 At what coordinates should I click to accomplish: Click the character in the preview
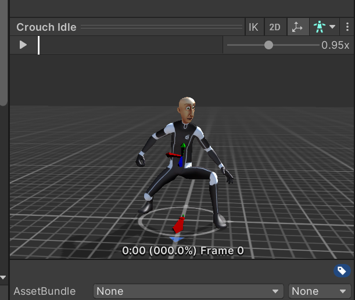(184, 162)
